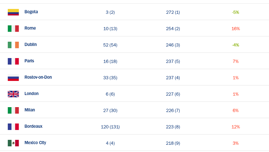Image resolution: width=269 pixels, height=152 pixels.
Task: Click Bogota's 272 (1) congestion value
Action: (173, 13)
